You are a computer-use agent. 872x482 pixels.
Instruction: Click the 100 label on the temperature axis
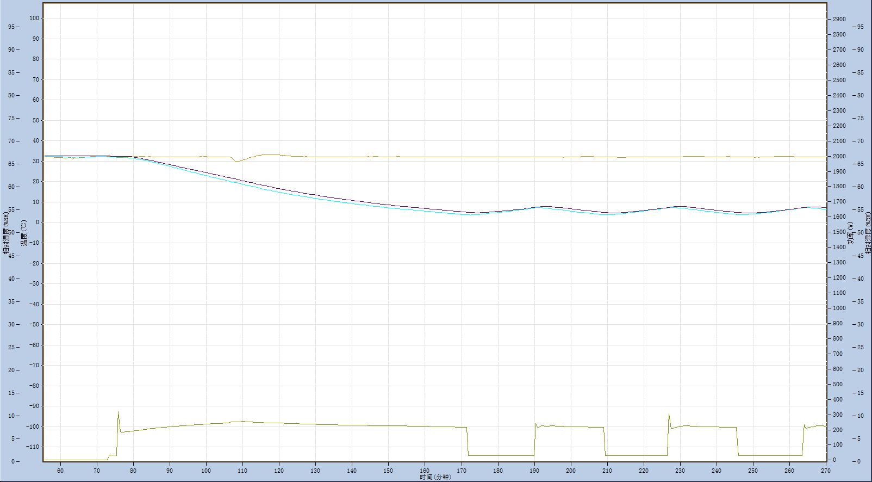coord(34,18)
